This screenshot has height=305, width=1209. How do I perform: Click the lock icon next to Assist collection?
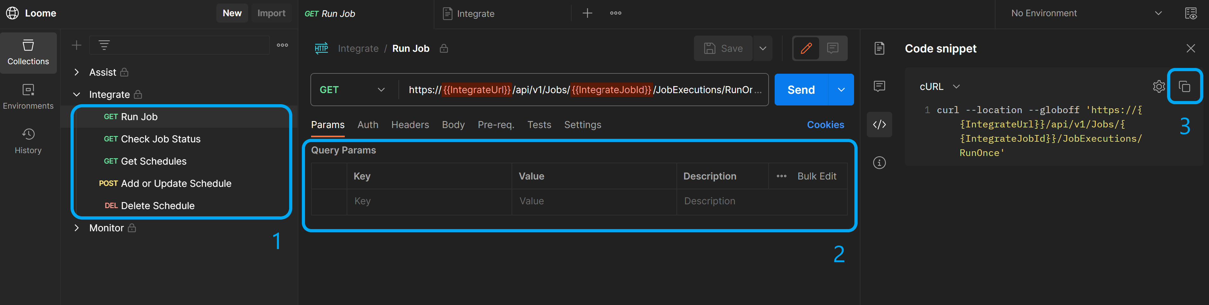[124, 72]
